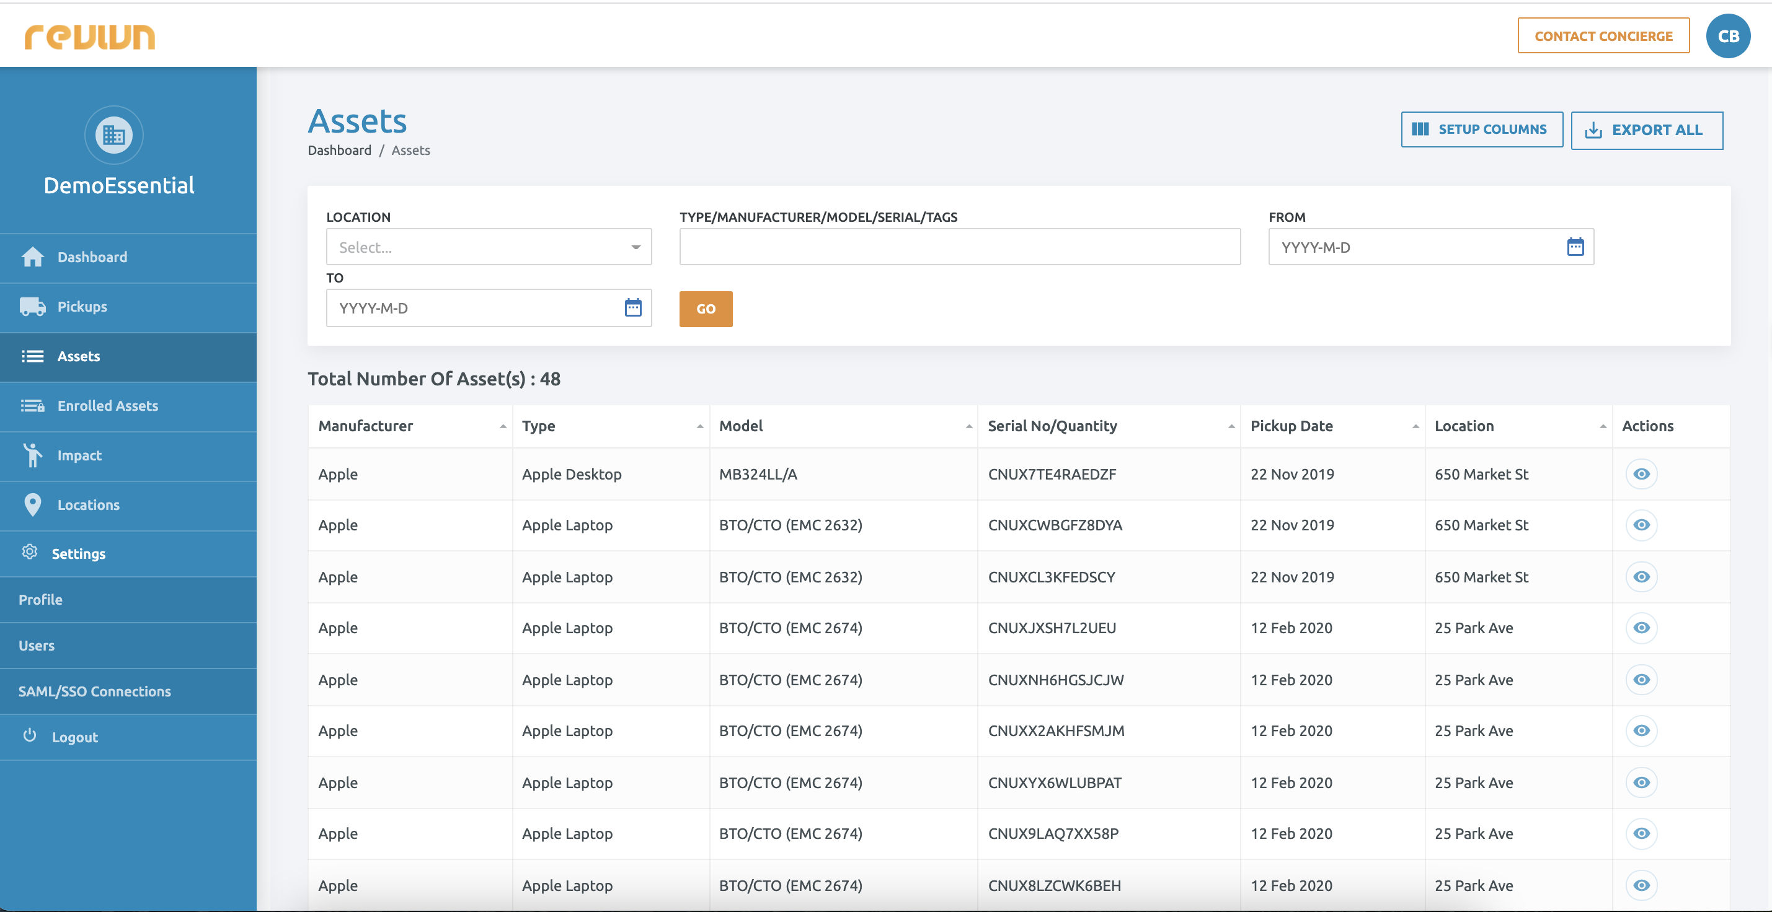Focus the Type/Manufacturer/Model/Serial/Tags search field
Image resolution: width=1772 pixels, height=912 pixels.
pyautogui.click(x=959, y=247)
